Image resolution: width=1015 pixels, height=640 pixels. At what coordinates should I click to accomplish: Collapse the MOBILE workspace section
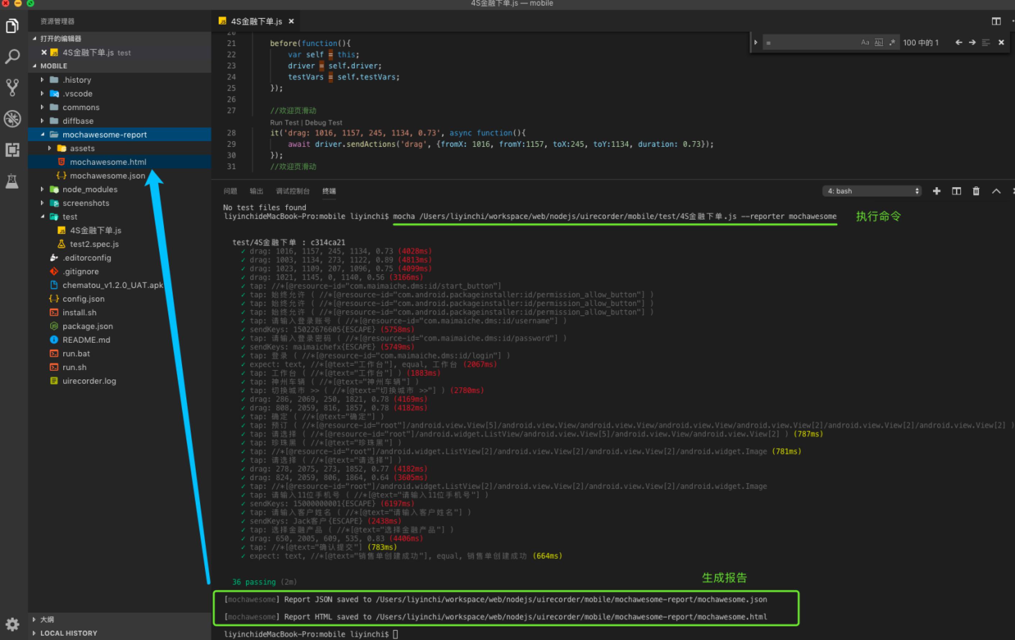coord(120,66)
